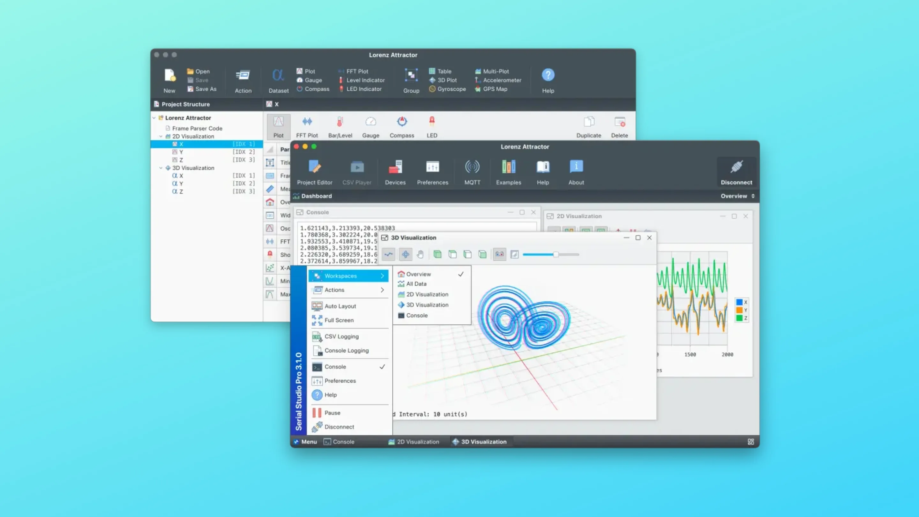919x517 pixels.
Task: Switch to Console tab in taskbar
Action: [x=339, y=442]
